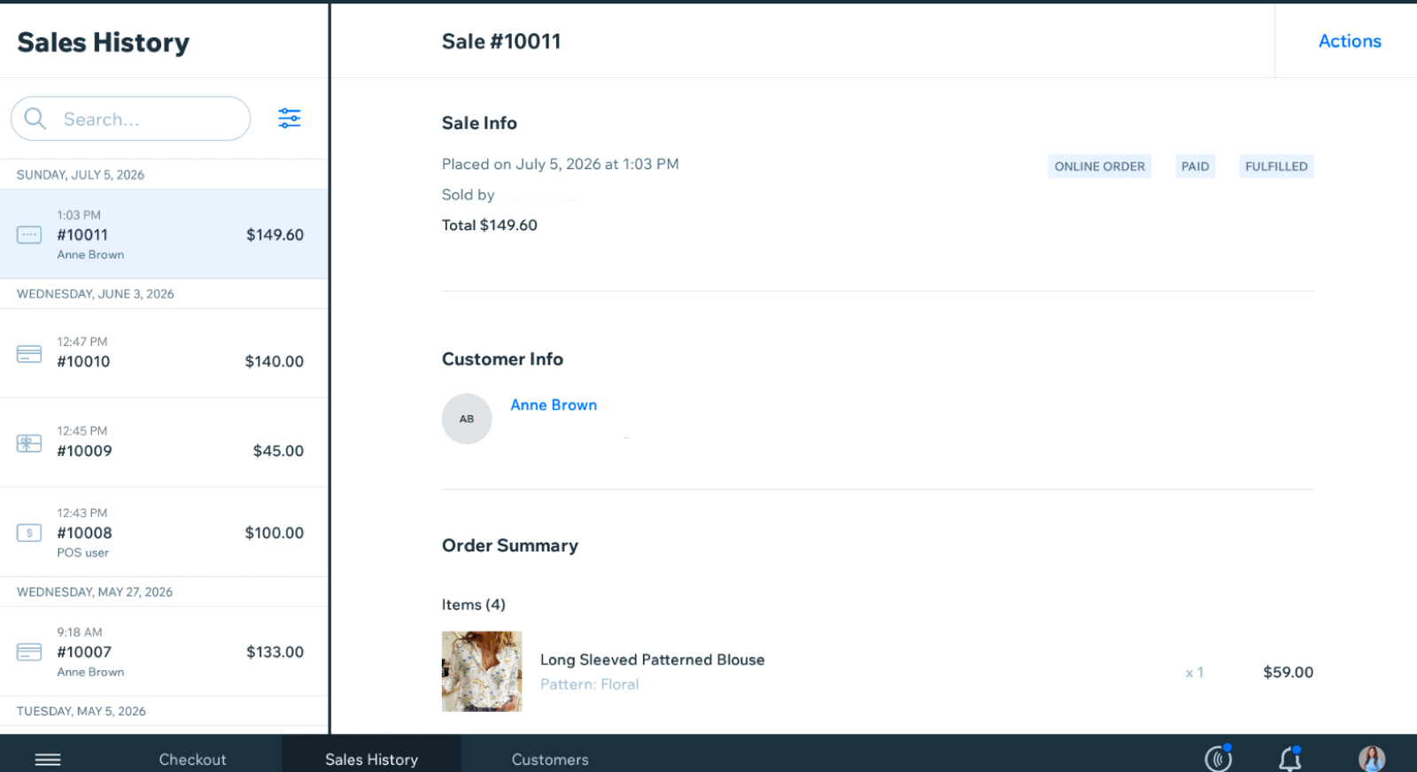Click the Long Sleeved Patterned Blouse item name
Screen dimensions: 1417x772
pos(653,660)
